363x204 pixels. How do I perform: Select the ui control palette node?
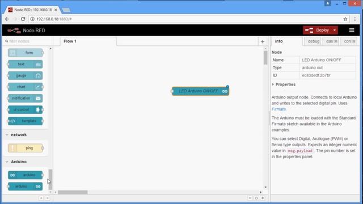coord(25,109)
